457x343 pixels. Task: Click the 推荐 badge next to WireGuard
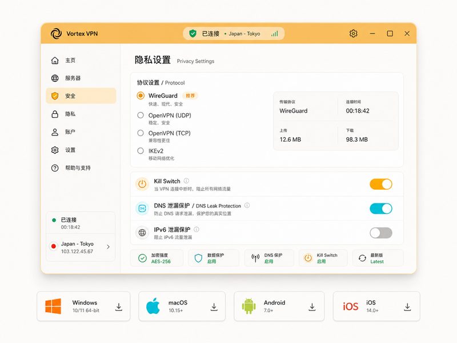190,95
